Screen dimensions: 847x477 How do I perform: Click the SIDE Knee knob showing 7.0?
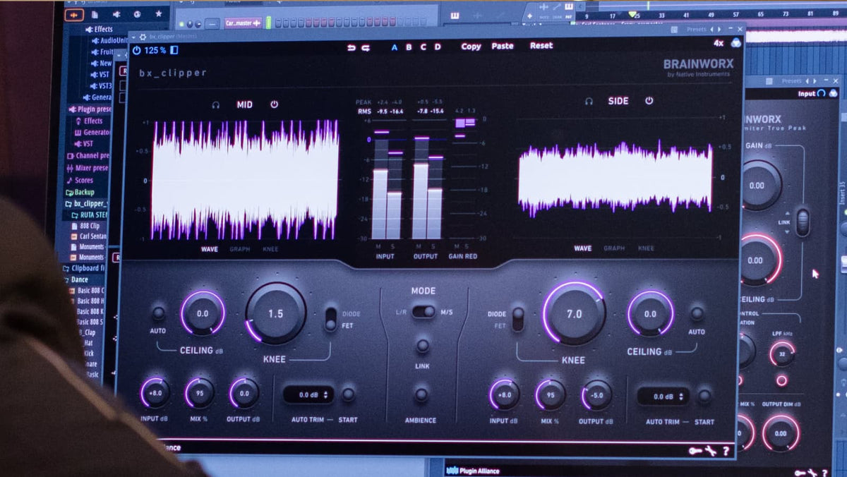[x=574, y=313]
